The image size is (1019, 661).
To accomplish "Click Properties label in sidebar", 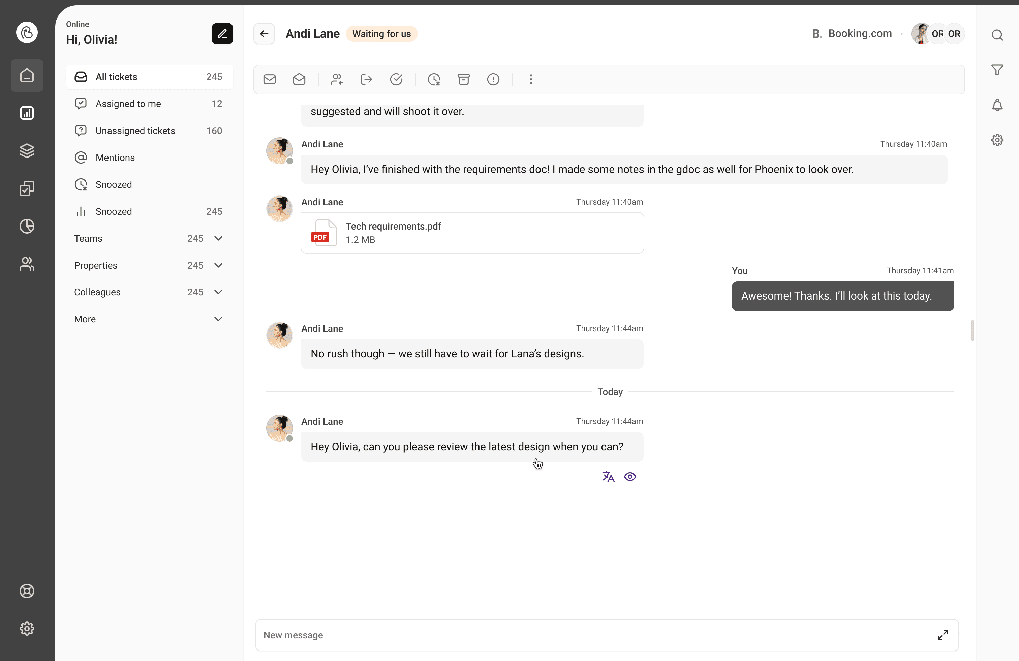I will click(95, 266).
